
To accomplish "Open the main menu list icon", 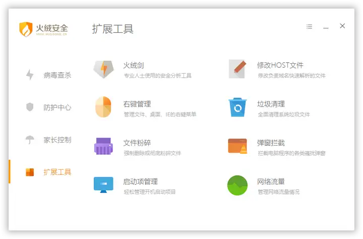I will 309,27.
